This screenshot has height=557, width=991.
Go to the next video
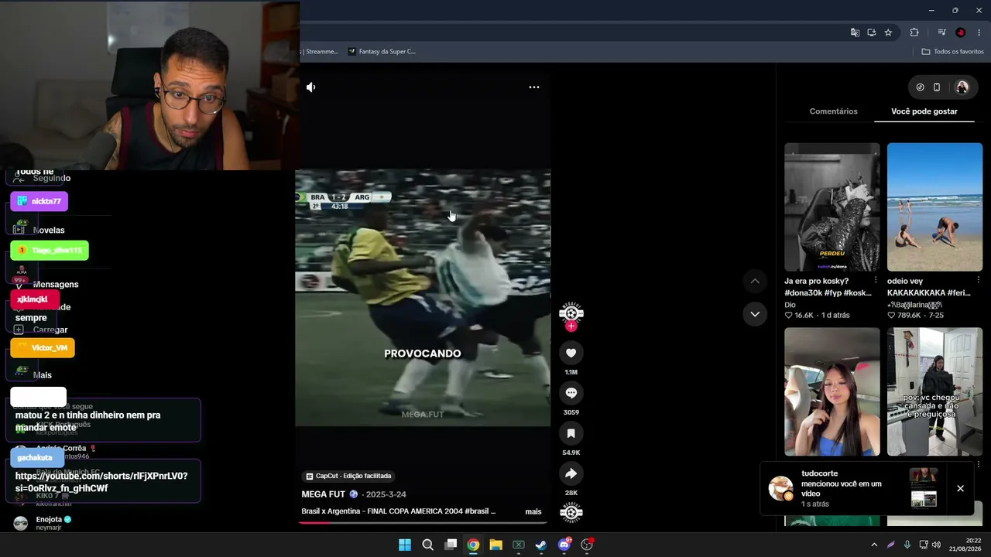point(755,314)
